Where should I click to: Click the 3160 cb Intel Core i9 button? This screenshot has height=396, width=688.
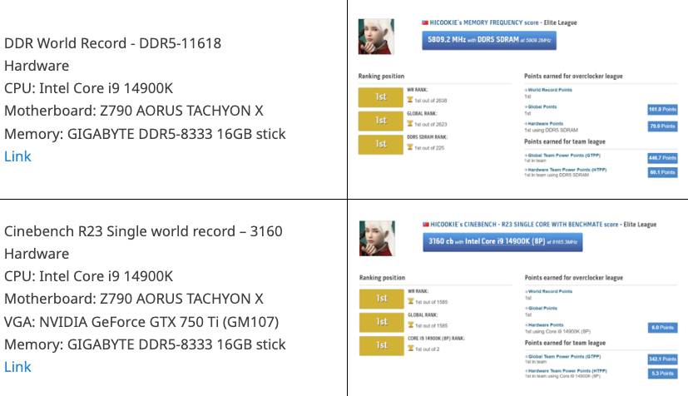[x=502, y=241]
